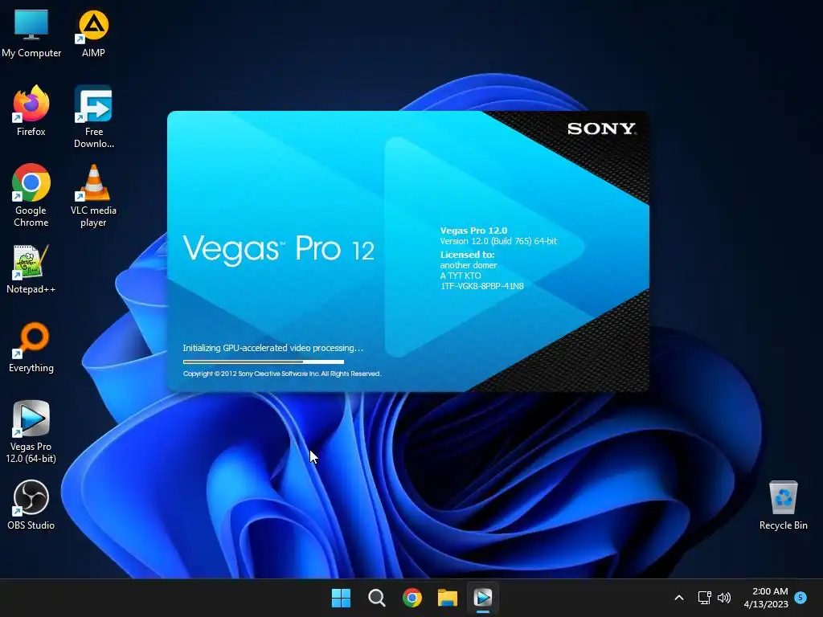Open the notification badge showing 5

point(800,597)
